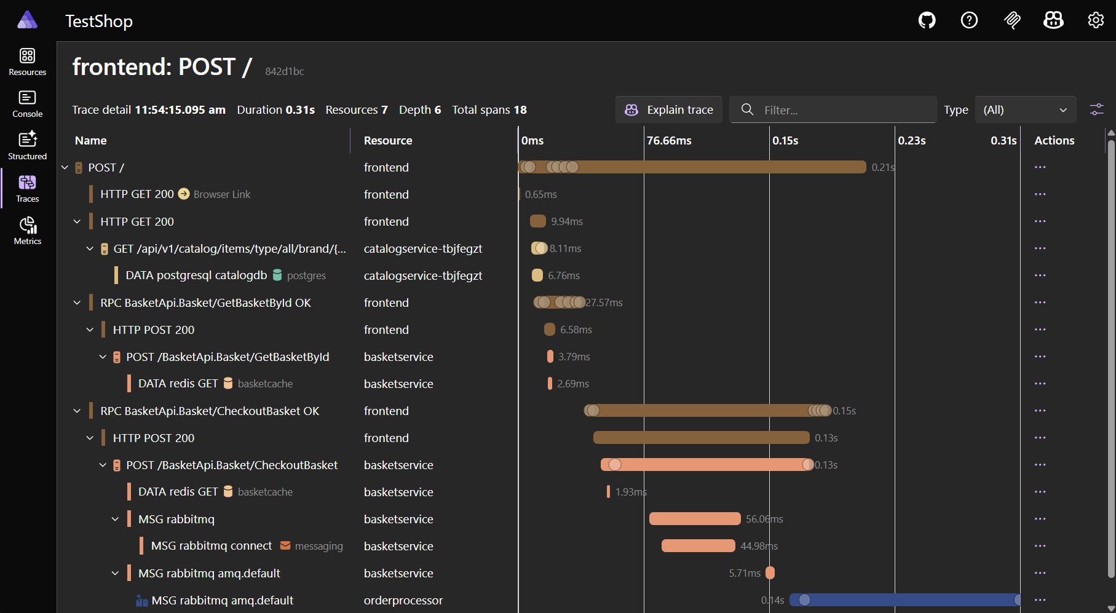This screenshot has height=613, width=1116.
Task: Collapse the RPC CheckoutBasket span
Action: [x=77, y=411]
